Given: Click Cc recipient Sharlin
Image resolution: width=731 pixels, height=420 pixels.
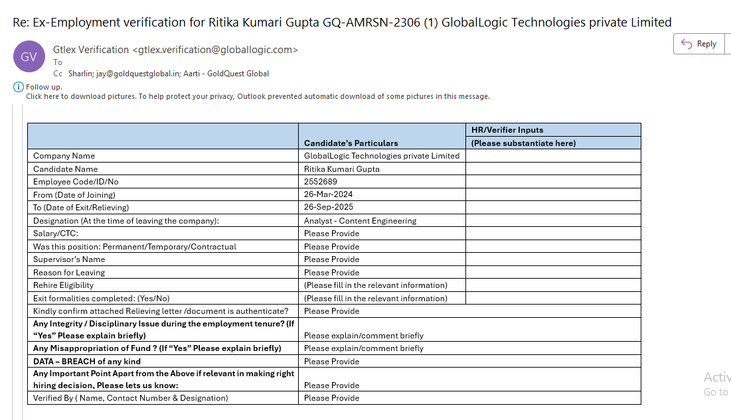Looking at the screenshot, I should click(x=80, y=74).
